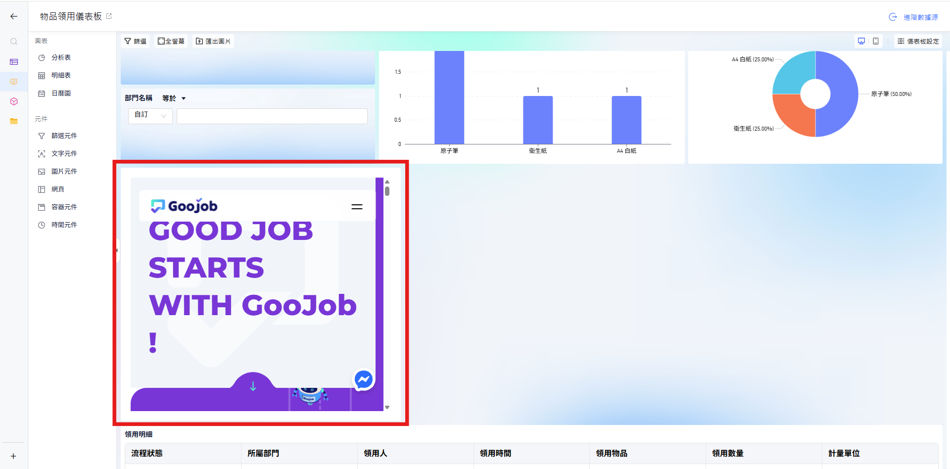This screenshot has height=469, width=950.
Task: Click the plus icon at bottom left
Action: (13, 456)
